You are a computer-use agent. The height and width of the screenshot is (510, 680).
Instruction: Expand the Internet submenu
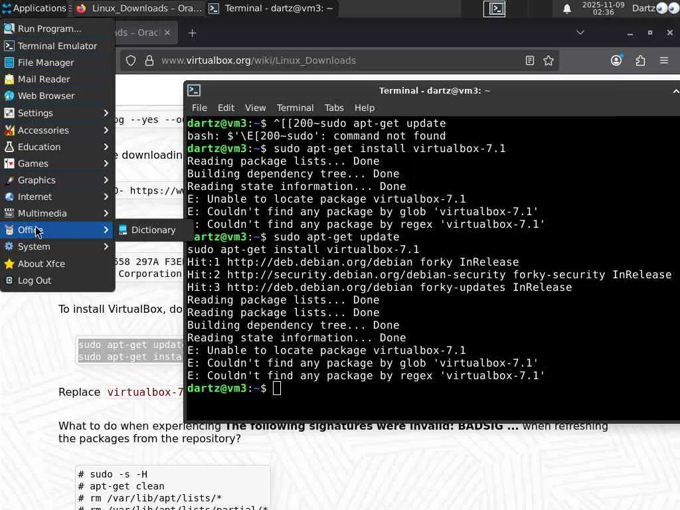tap(57, 197)
